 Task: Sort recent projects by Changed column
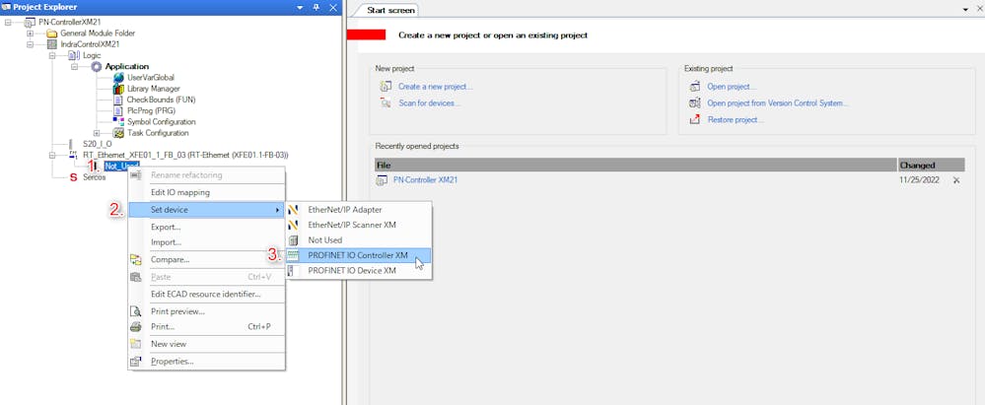tap(931, 166)
